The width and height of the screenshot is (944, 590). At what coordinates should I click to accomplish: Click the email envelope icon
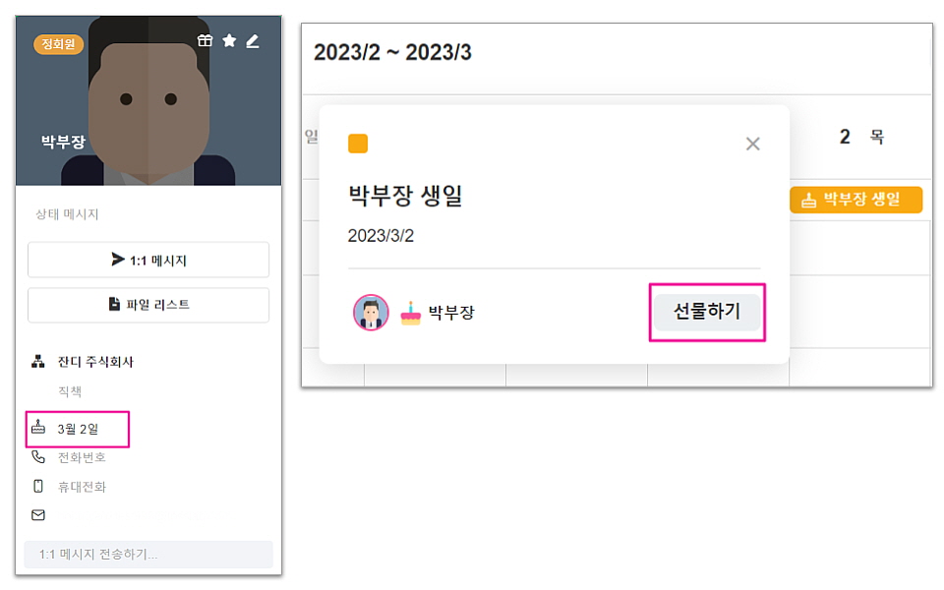[x=38, y=514]
